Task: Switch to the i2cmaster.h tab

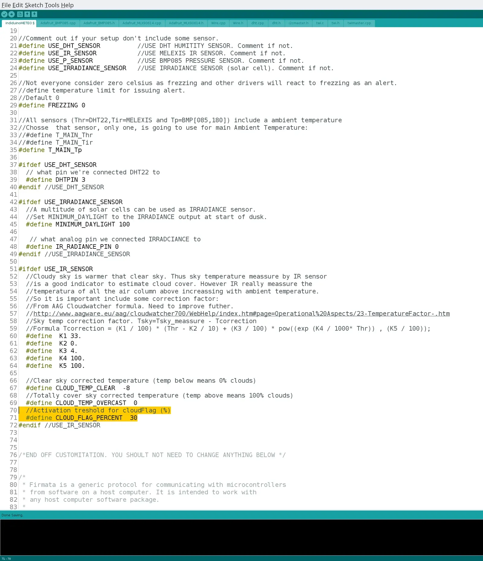Action: (298, 23)
